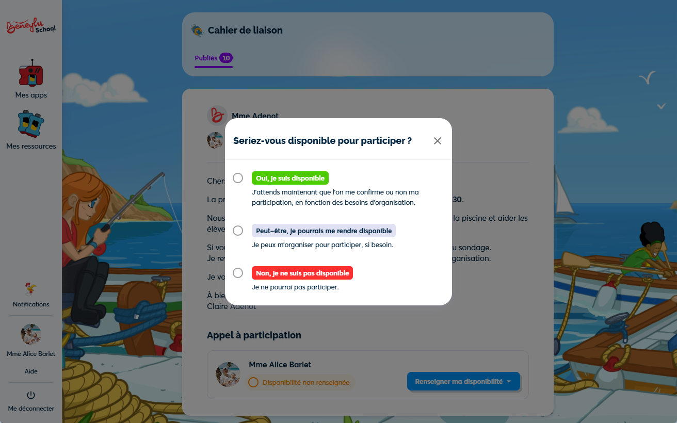Click the 'Disponibilité non renseignée' status
The image size is (677, 423).
tap(300, 382)
